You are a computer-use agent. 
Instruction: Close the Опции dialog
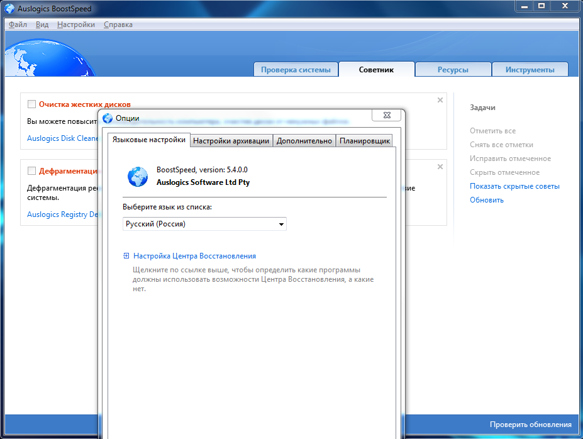click(386, 115)
